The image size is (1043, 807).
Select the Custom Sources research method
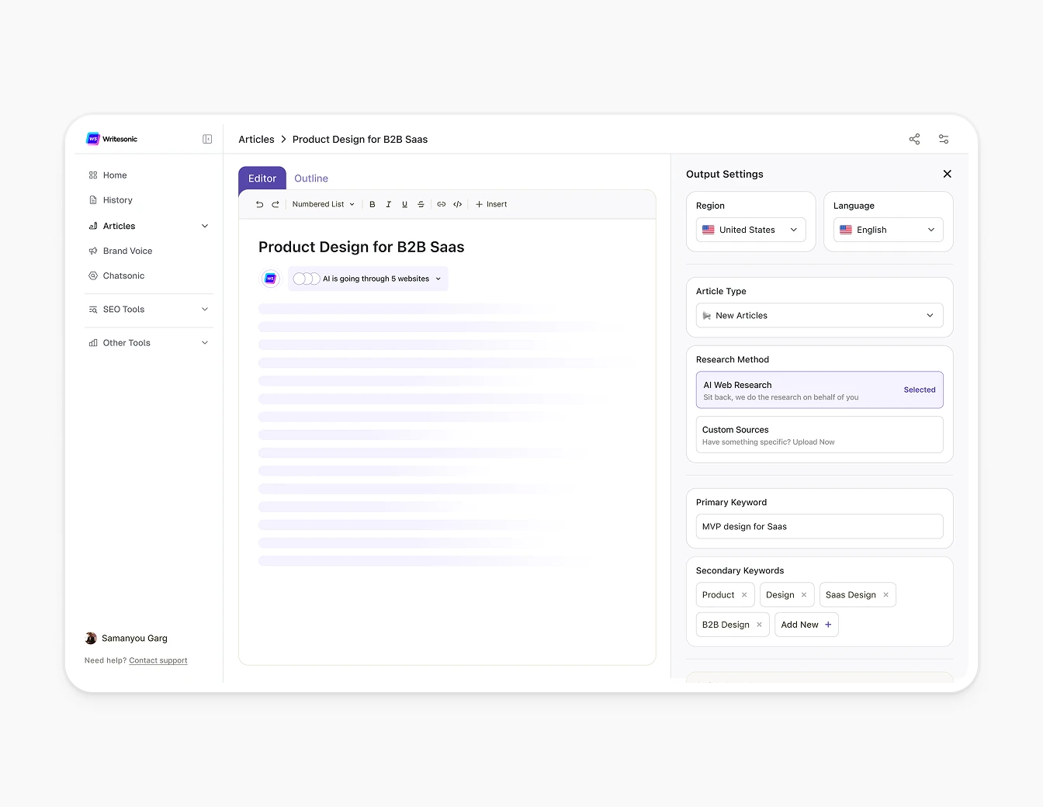coord(819,435)
